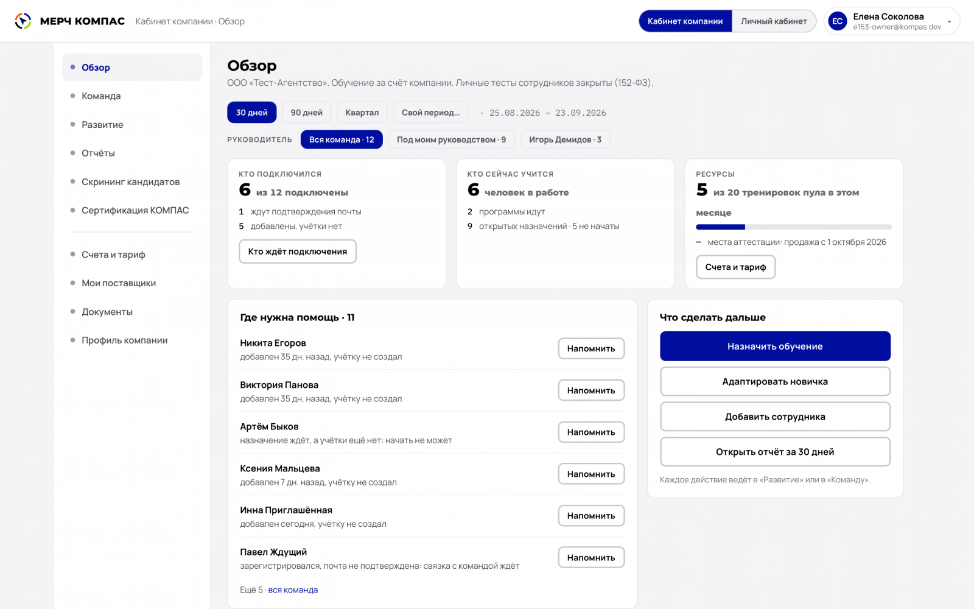Image resolution: width=974 pixels, height=609 pixels.
Task: Click the date range 25.08.2026 – 23.09.2026
Action: 547,113
